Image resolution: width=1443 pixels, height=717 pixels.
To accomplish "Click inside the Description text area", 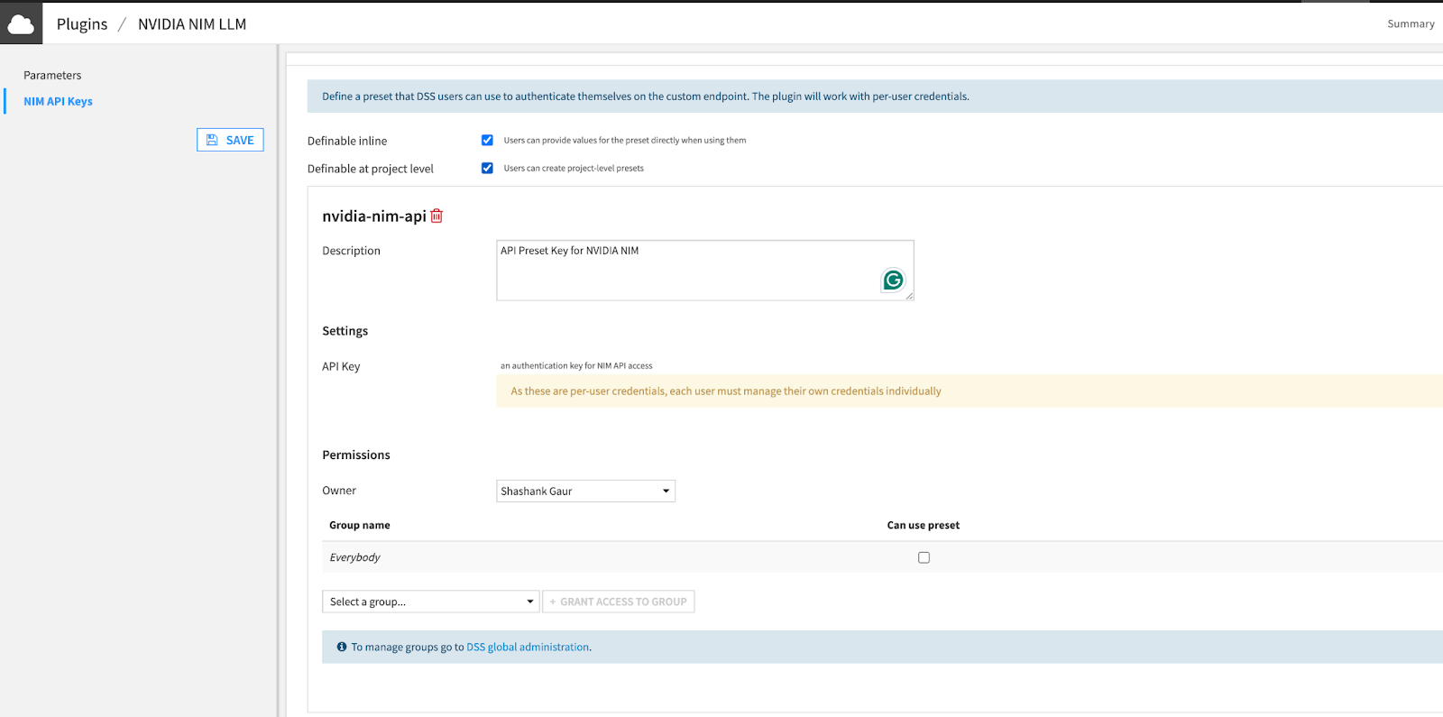I will click(x=685, y=271).
